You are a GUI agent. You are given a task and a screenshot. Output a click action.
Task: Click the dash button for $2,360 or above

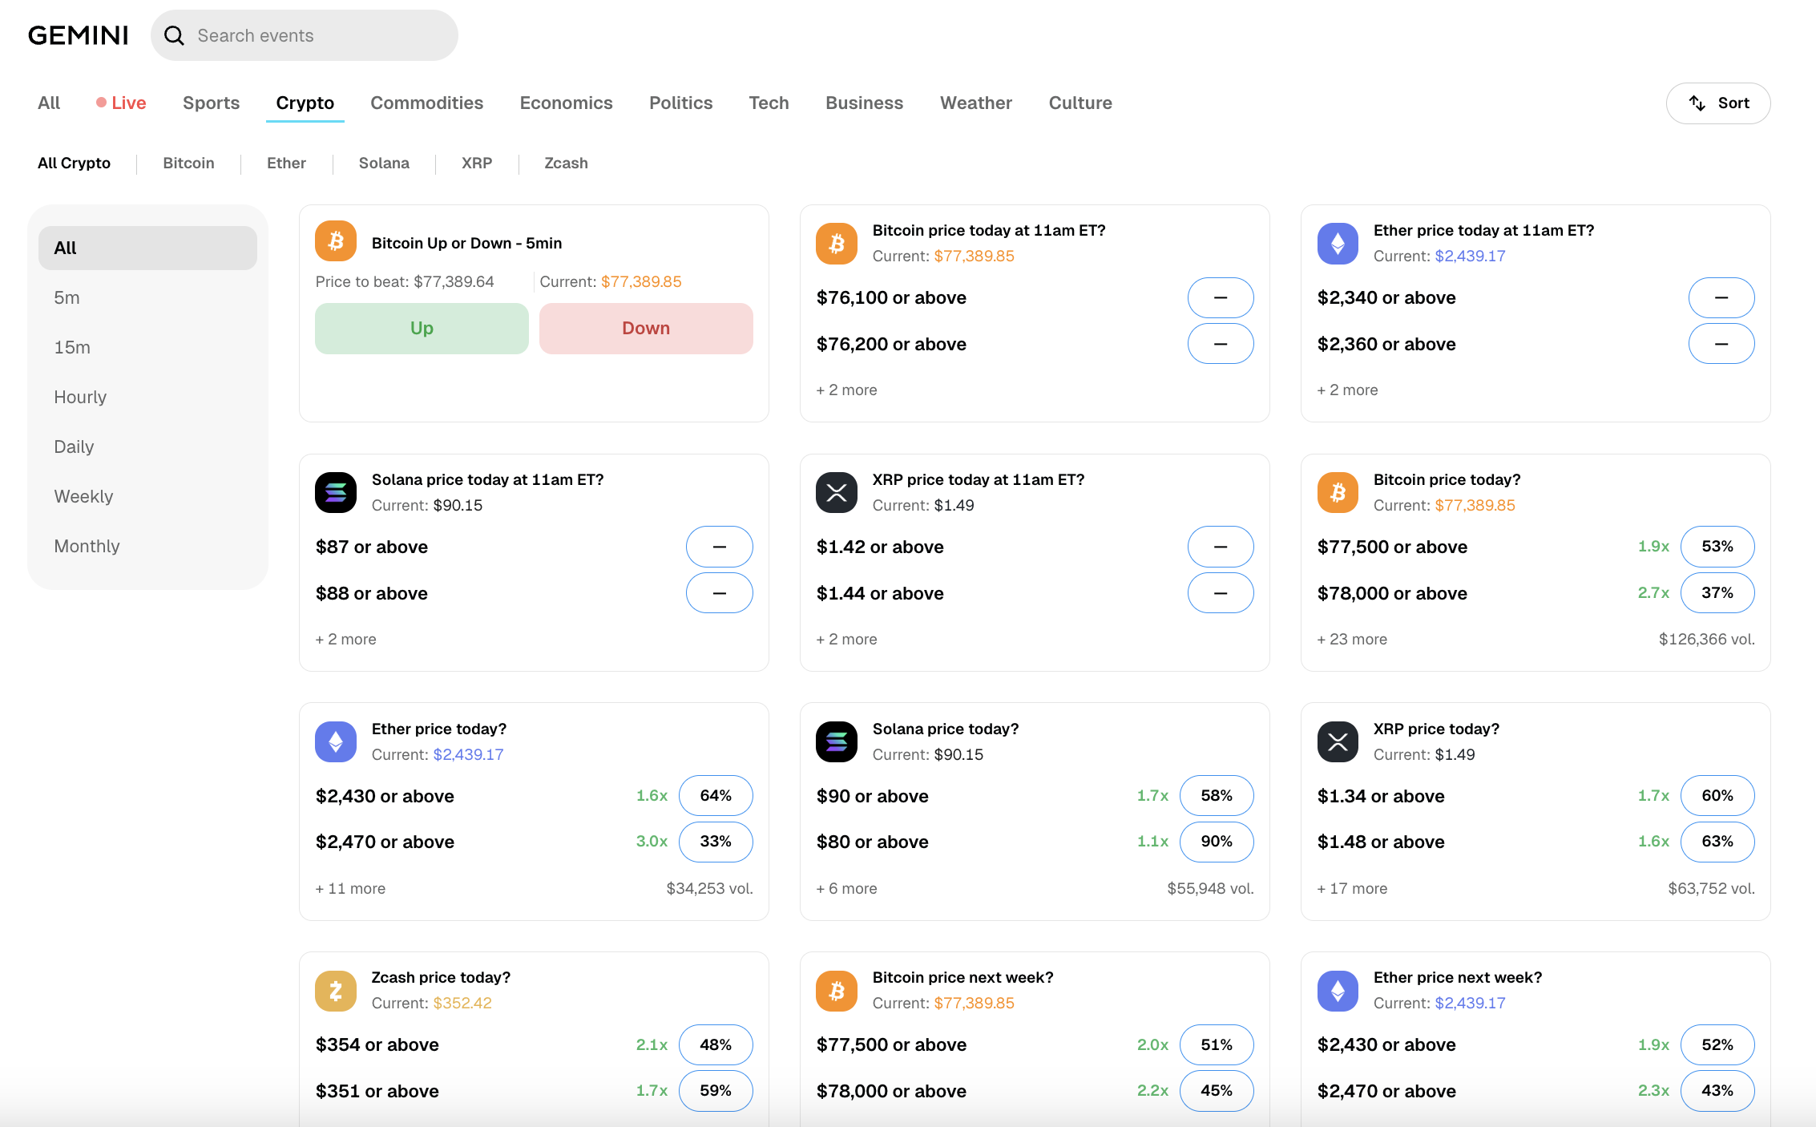tap(1721, 344)
